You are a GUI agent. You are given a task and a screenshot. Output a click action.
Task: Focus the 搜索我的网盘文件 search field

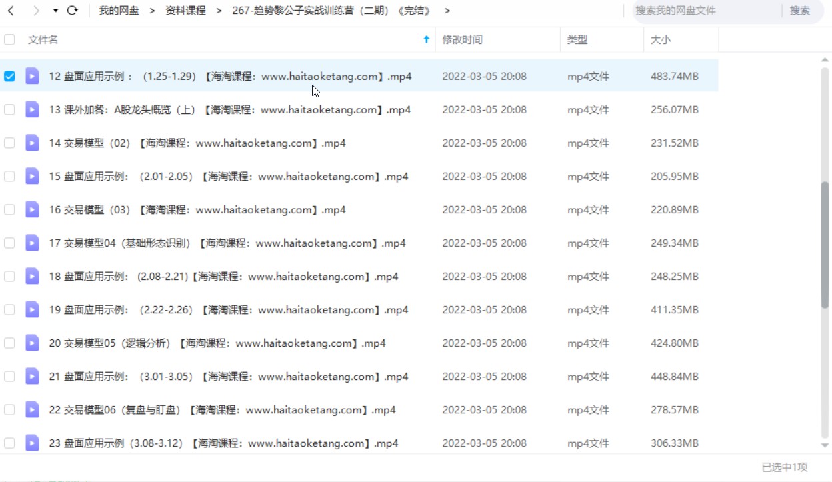(x=705, y=11)
